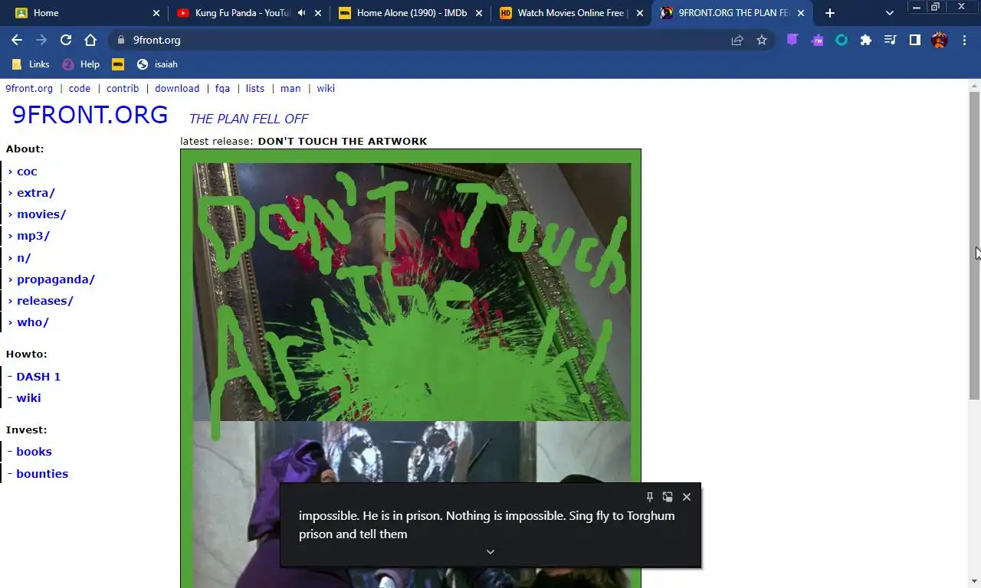View site security lock info

click(120, 40)
